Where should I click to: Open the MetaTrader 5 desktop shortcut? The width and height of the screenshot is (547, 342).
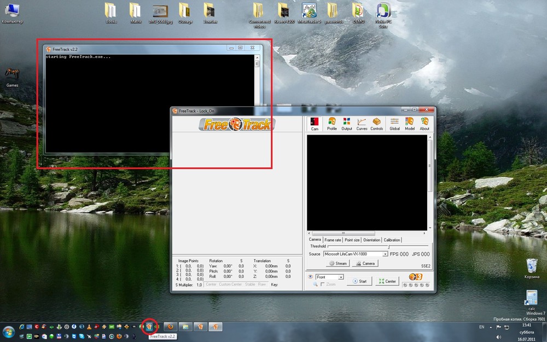point(309,13)
